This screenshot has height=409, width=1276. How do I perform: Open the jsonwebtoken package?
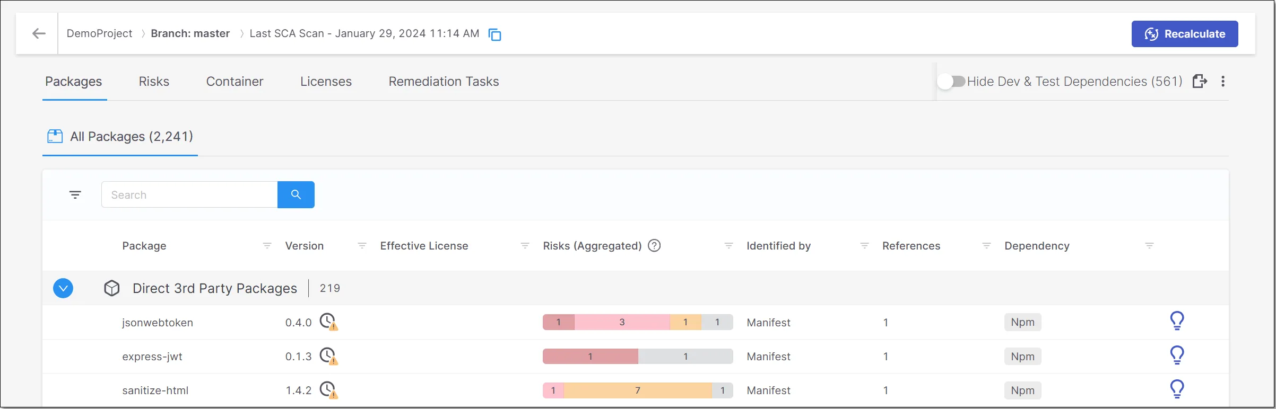click(158, 323)
